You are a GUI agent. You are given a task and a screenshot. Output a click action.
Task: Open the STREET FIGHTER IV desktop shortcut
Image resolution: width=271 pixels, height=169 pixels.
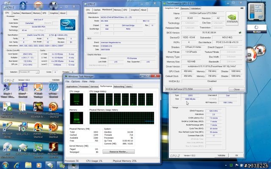click(x=38, y=110)
